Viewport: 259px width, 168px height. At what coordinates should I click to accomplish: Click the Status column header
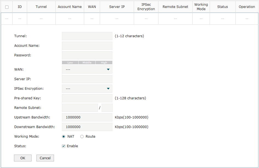coord(223,7)
